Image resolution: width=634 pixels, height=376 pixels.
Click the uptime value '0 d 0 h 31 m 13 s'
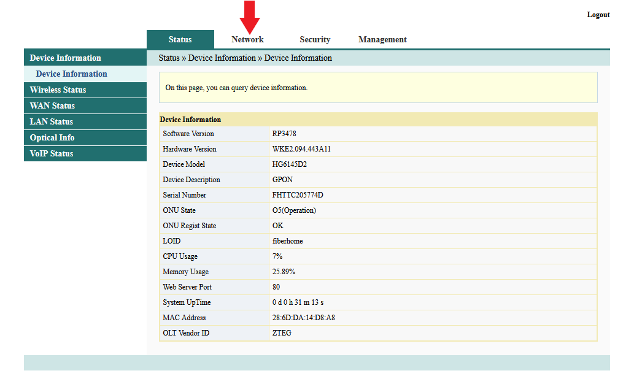pos(298,303)
